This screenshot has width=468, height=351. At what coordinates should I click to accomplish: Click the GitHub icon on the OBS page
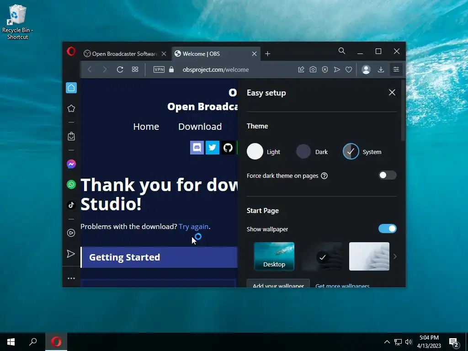click(228, 148)
